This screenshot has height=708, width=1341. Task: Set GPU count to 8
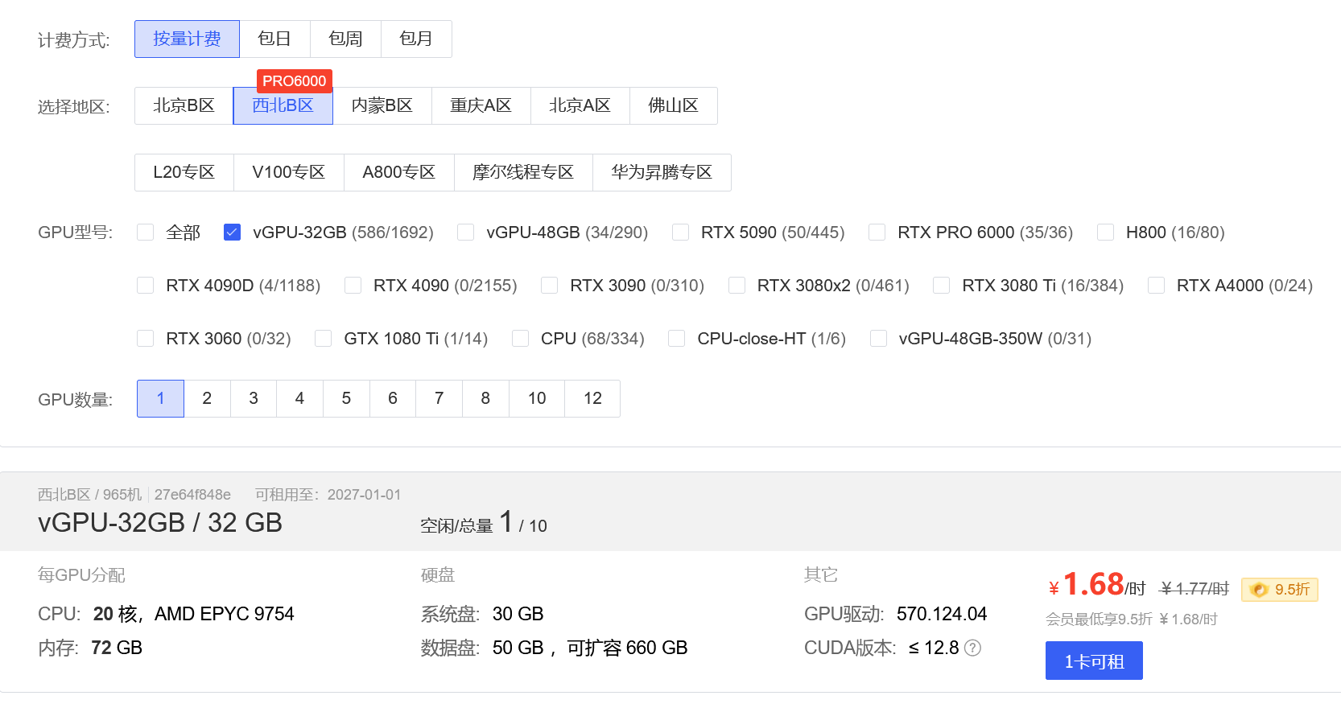485,398
